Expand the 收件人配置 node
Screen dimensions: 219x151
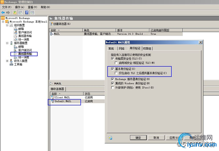(7, 61)
